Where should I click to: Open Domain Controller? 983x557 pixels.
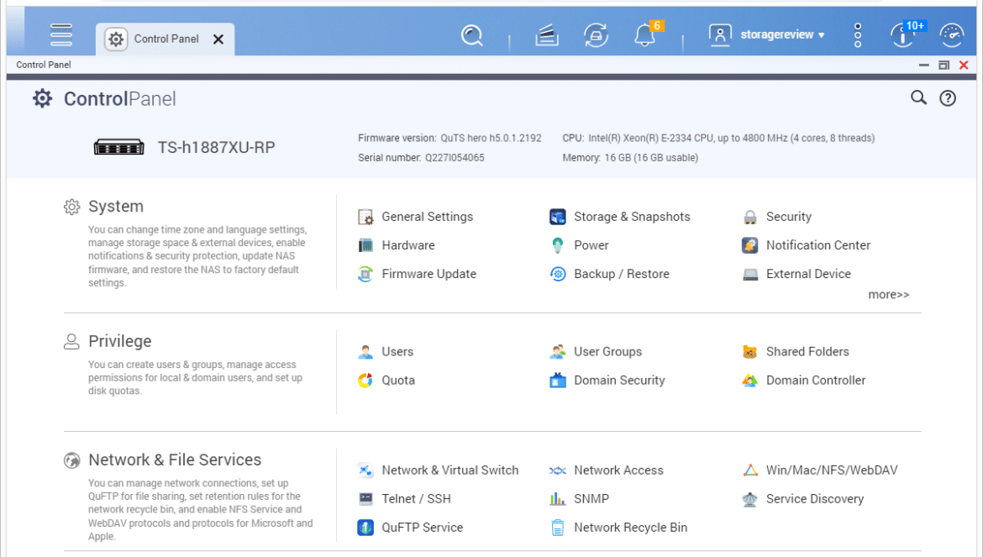click(x=816, y=381)
